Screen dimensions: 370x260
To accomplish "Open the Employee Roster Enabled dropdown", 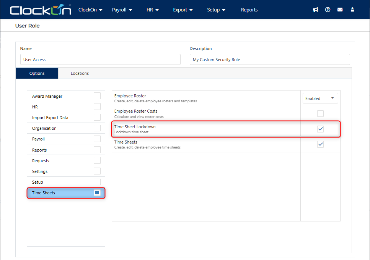I will click(x=320, y=99).
